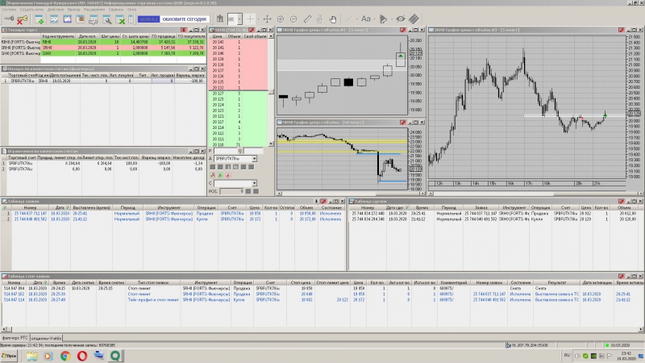Click the QUIK 8.2 'Обновите сегодня' banner
This screenshot has width=645, height=363.
(173, 19)
